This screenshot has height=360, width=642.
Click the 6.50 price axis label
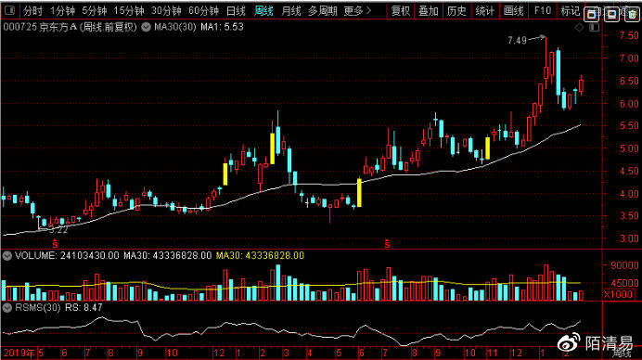tap(628, 81)
